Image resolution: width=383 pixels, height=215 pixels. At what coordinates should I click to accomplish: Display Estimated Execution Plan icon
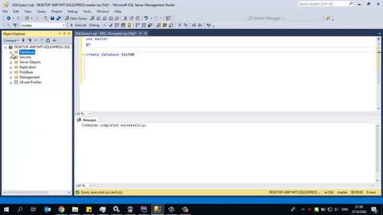pos(117,25)
